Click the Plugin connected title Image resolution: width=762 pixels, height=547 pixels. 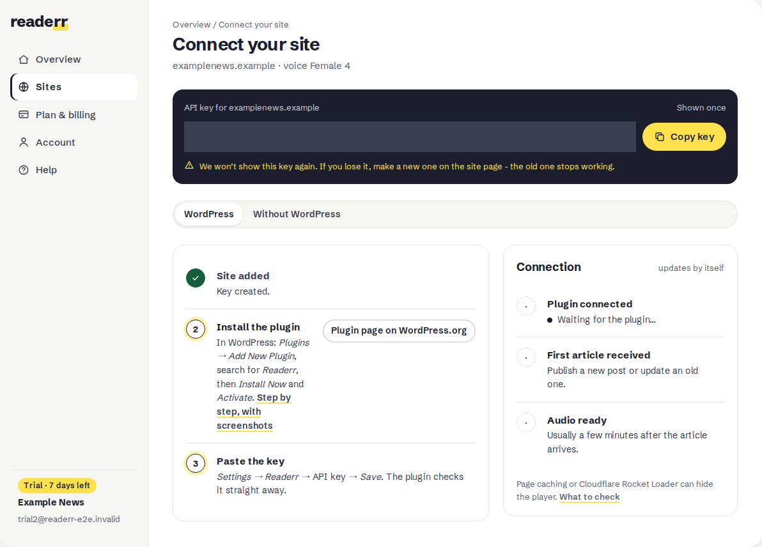pos(589,304)
